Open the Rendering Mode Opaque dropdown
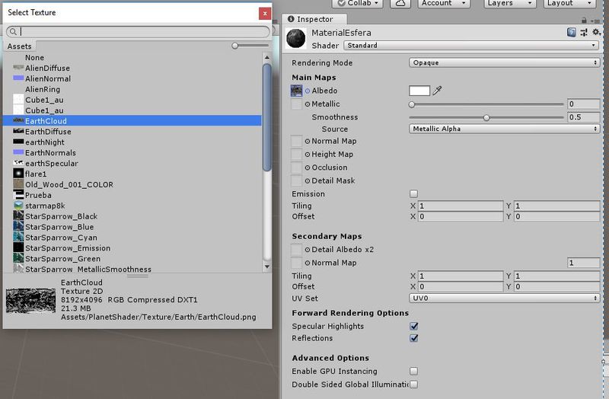This screenshot has width=609, height=399. point(504,62)
